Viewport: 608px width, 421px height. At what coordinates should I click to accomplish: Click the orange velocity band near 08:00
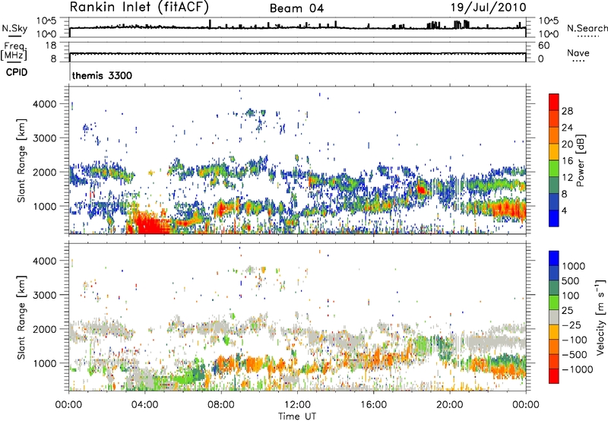[x=225, y=365]
